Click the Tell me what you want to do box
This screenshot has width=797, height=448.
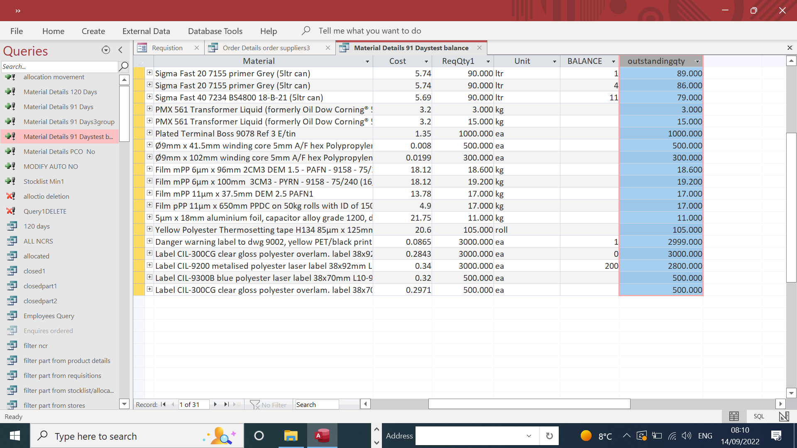pos(369,31)
